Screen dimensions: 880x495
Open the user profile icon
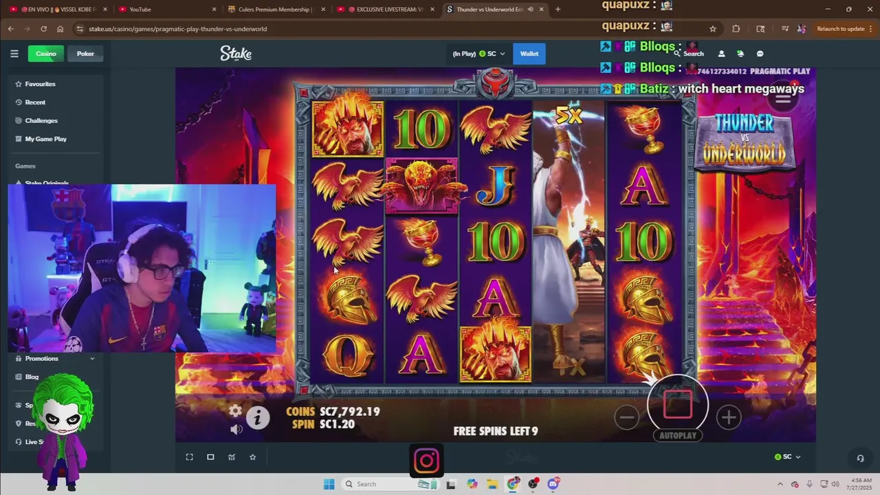click(721, 54)
